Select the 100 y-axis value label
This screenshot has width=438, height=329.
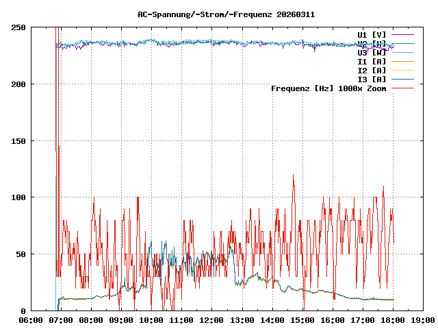[19, 197]
